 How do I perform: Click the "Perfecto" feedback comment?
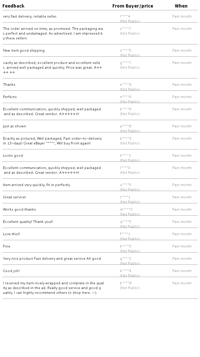(10, 97)
